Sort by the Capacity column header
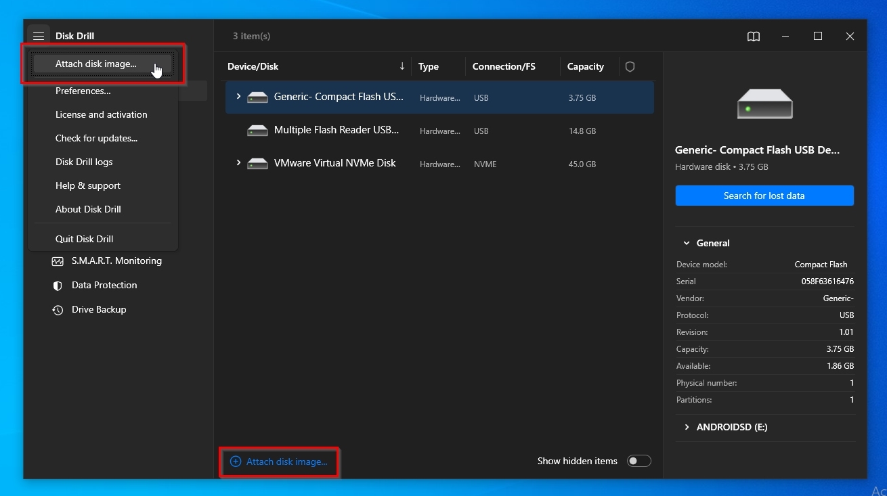 (586, 66)
